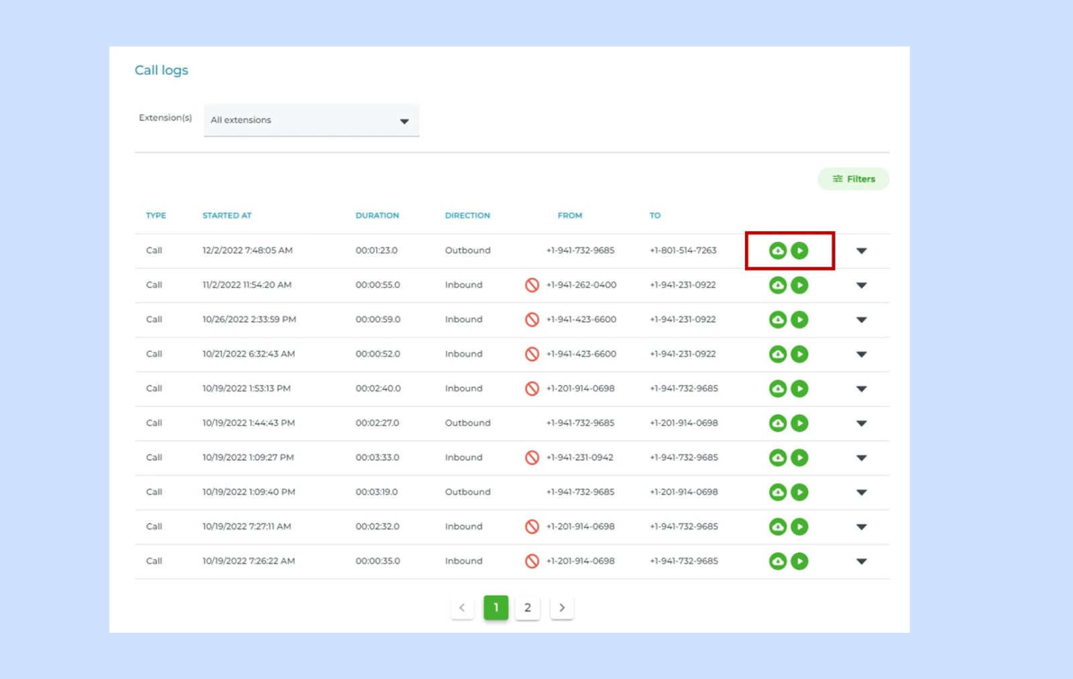Play recording of 10/19/2022 7:26:22 AM call
1073x679 pixels.
pyautogui.click(x=799, y=561)
